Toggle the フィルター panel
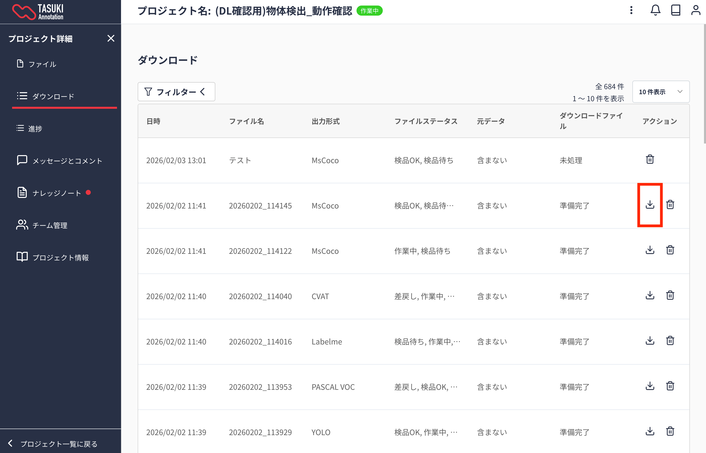 (x=176, y=92)
